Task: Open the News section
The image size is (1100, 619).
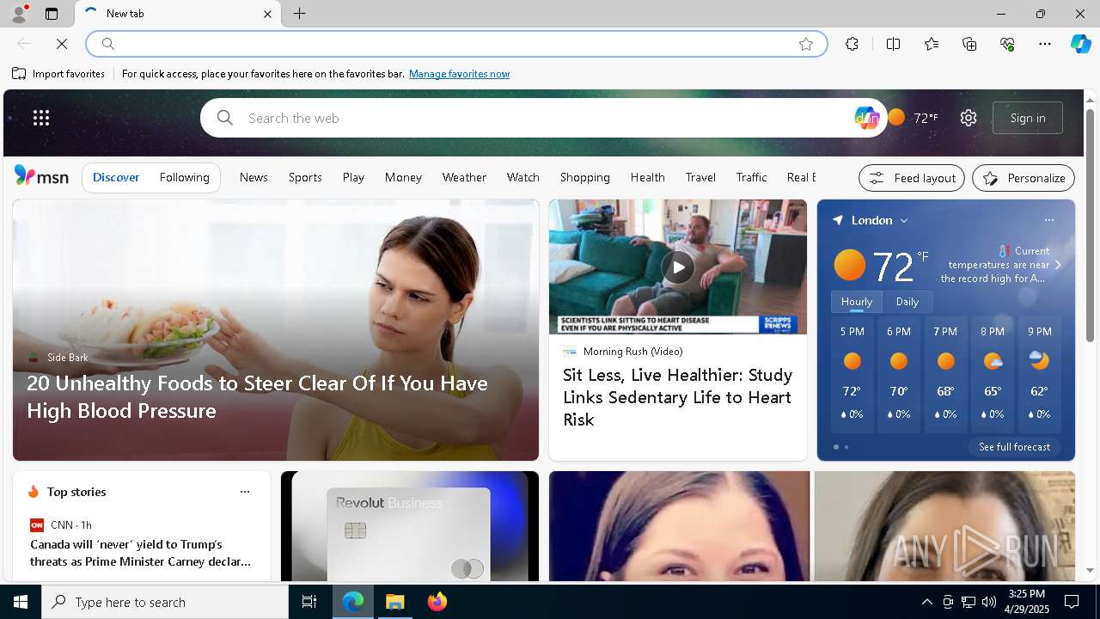Action: pos(254,177)
